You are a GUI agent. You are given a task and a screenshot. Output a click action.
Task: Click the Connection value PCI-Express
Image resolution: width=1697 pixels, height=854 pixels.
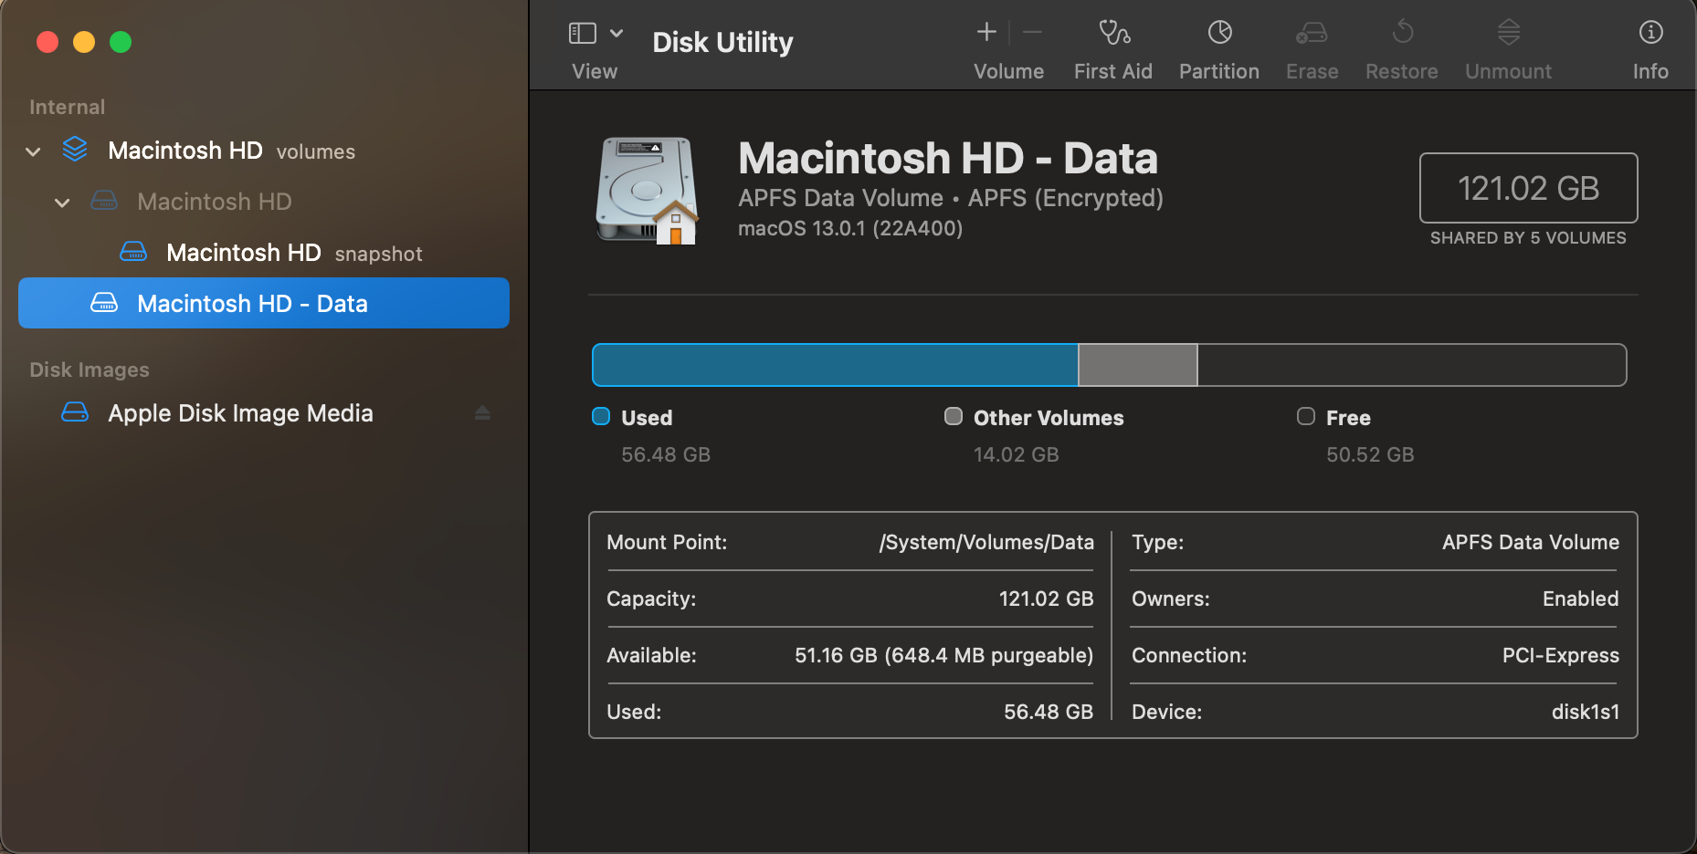tap(1561, 655)
